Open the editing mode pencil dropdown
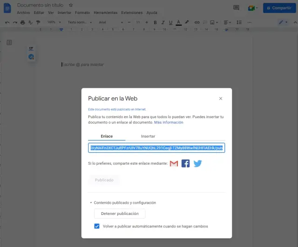 click(x=283, y=22)
